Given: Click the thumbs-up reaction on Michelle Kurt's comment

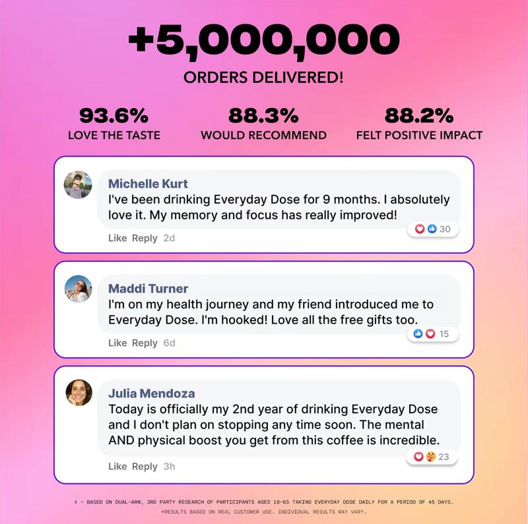Looking at the screenshot, I should coord(432,229).
